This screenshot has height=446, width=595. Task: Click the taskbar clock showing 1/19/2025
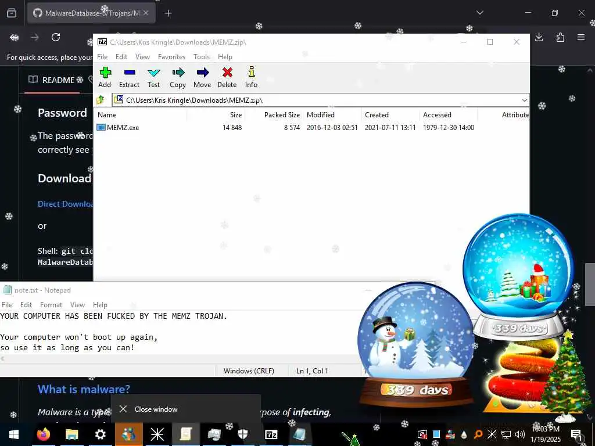click(546, 434)
